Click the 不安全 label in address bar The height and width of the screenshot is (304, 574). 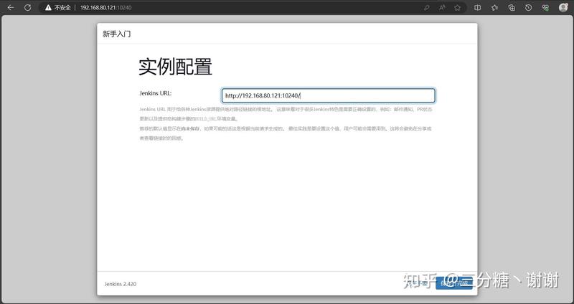pyautogui.click(x=62, y=7)
